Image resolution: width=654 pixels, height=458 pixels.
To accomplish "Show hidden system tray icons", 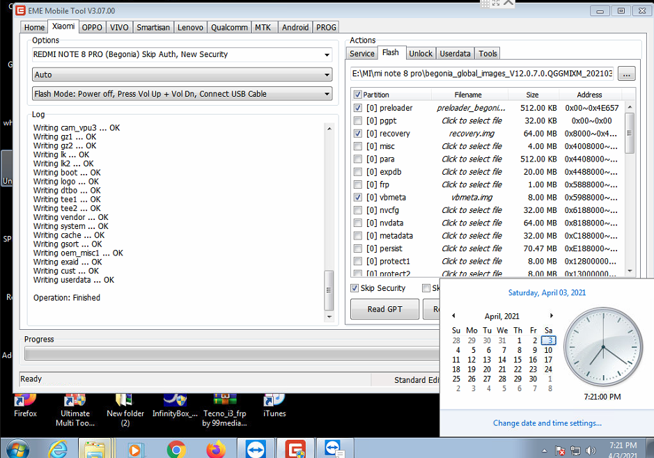I will click(x=545, y=450).
